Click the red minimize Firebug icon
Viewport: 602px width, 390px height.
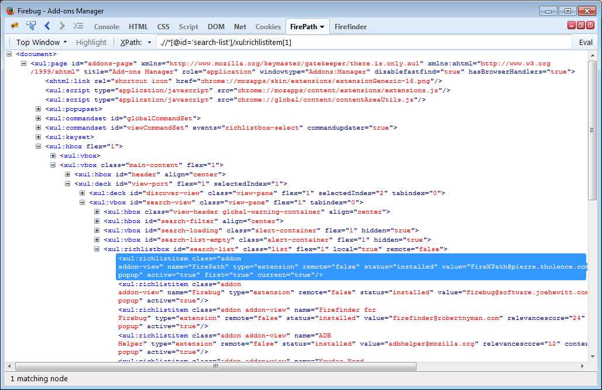571,25
